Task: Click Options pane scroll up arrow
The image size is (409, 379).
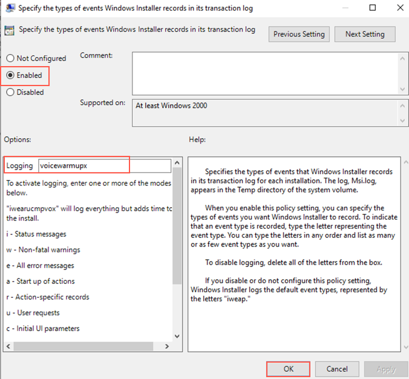Action: [177, 163]
